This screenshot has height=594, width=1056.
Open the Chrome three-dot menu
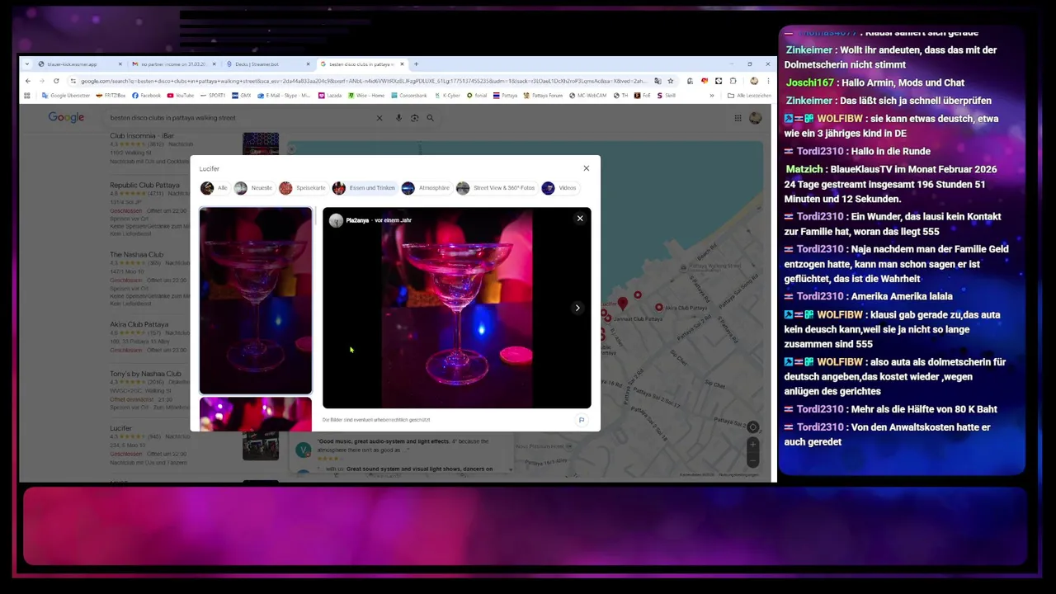pyautogui.click(x=769, y=81)
